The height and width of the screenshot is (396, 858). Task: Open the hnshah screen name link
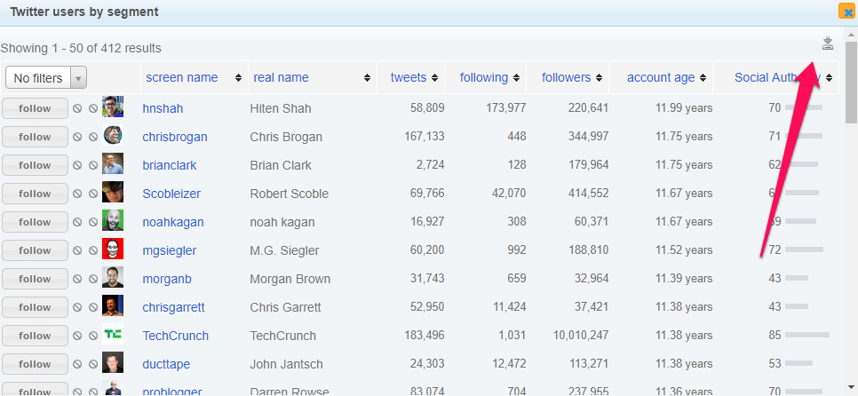click(x=163, y=109)
